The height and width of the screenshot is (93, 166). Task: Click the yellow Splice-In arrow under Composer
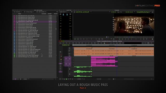(111, 39)
